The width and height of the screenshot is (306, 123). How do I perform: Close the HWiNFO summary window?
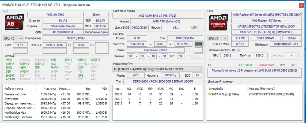tap(302, 5)
